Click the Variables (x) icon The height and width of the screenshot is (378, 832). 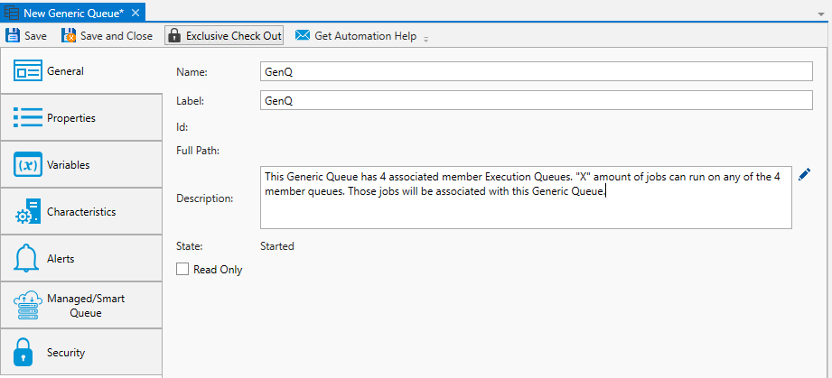tap(28, 164)
